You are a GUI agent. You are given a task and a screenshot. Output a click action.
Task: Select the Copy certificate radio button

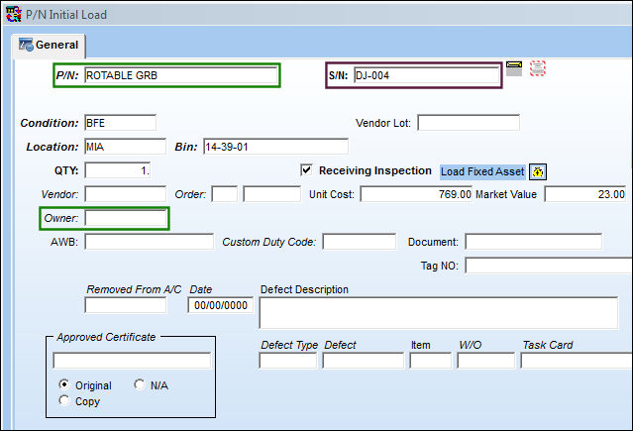point(63,400)
